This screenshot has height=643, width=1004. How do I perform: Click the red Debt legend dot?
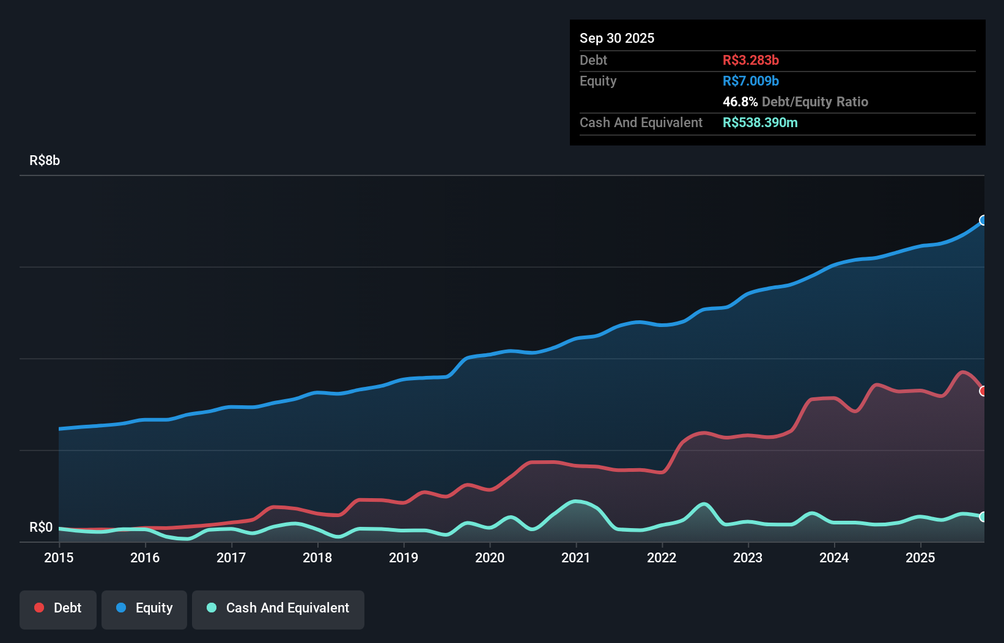point(39,608)
